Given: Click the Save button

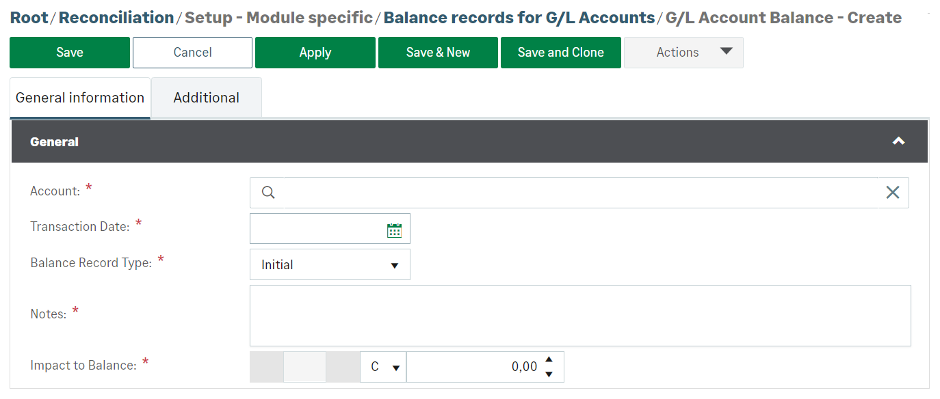Looking at the screenshot, I should point(69,53).
